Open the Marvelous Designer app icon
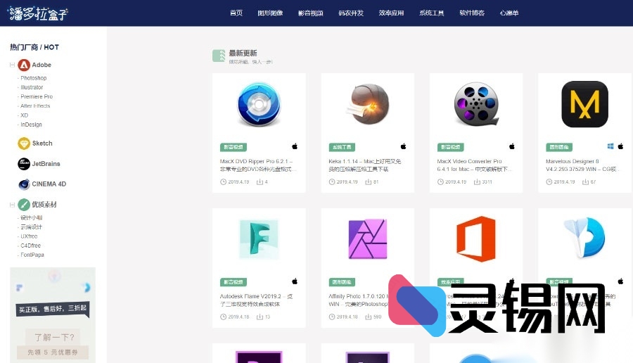Image resolution: width=633 pixels, height=363 pixels. 584,104
